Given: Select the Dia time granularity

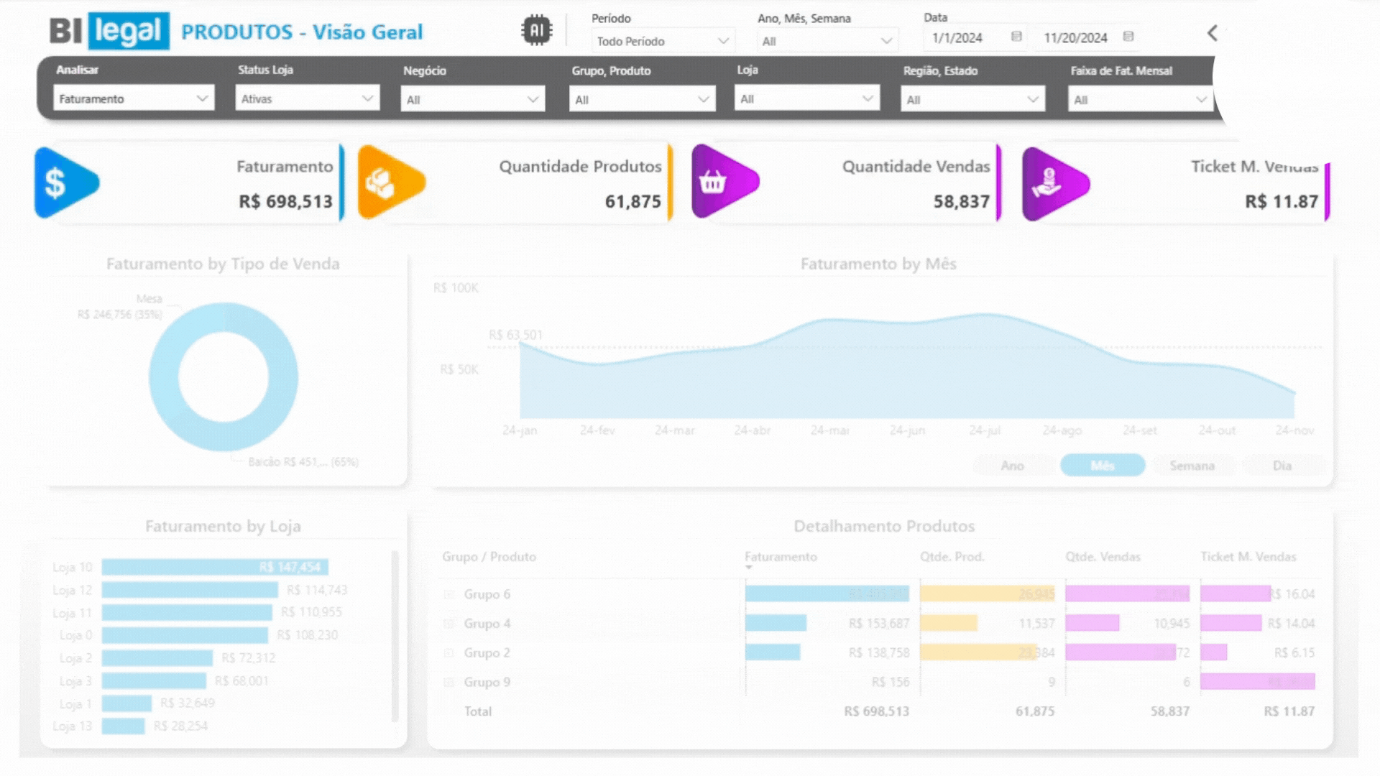Looking at the screenshot, I should [1282, 466].
